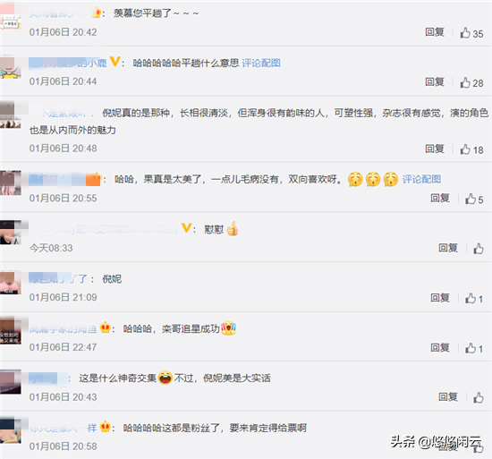
Task: Like the 20:43 神奇交集 comment
Action: 479,397
